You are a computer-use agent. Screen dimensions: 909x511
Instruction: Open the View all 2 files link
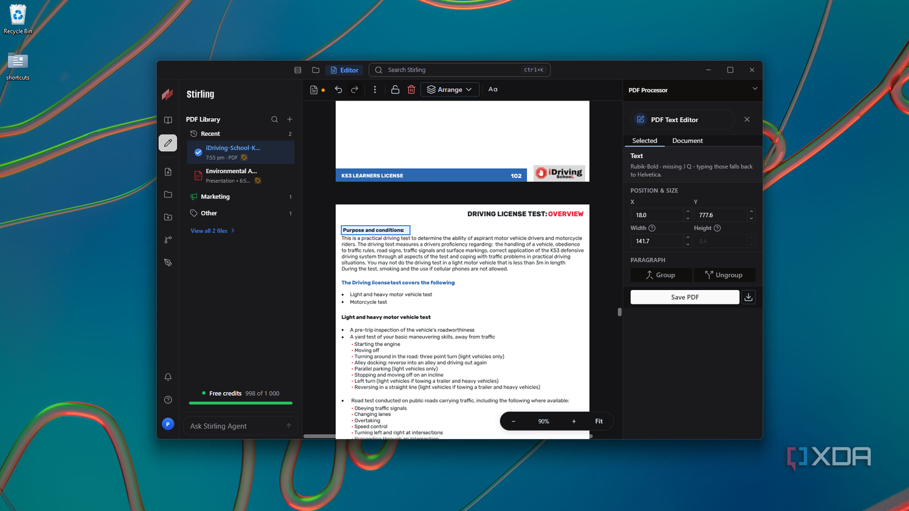point(213,231)
